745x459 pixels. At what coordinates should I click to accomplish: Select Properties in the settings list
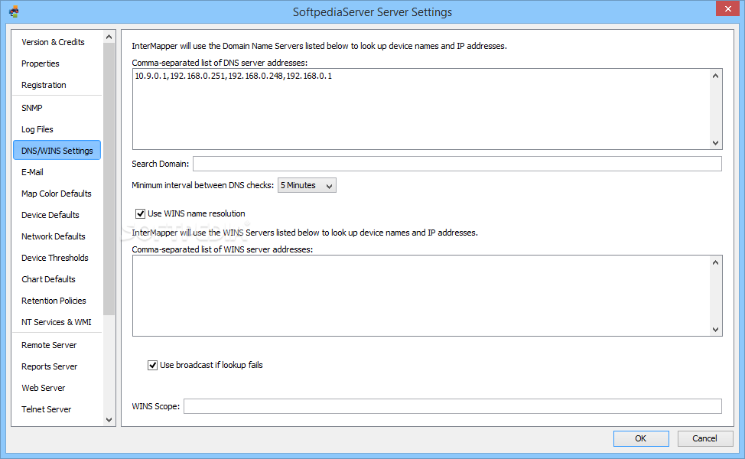[41, 63]
